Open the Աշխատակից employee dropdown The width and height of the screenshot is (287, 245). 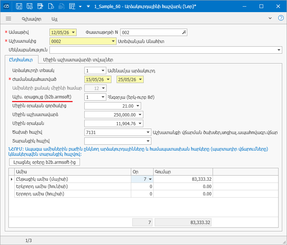(x=113, y=41)
